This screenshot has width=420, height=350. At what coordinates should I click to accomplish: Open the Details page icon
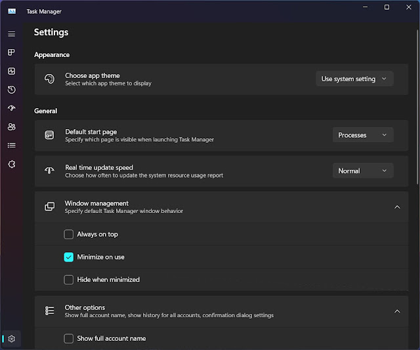12,145
